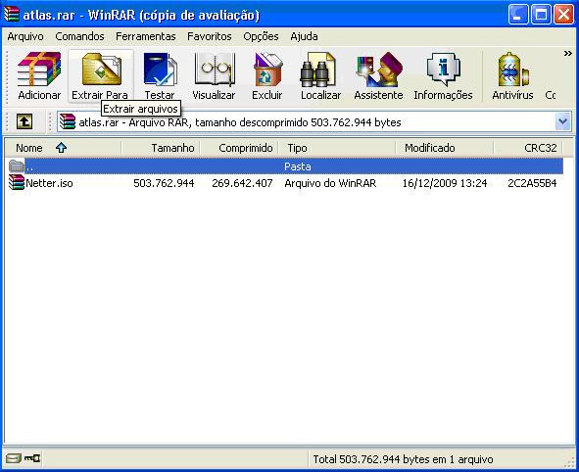Open the Arquivo menu
This screenshot has height=472, width=579.
[x=25, y=36]
